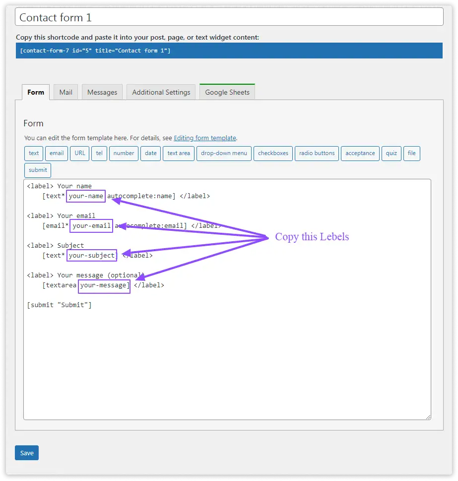
Task: Select the contact-form-7 shortcode text
Action: click(x=95, y=51)
